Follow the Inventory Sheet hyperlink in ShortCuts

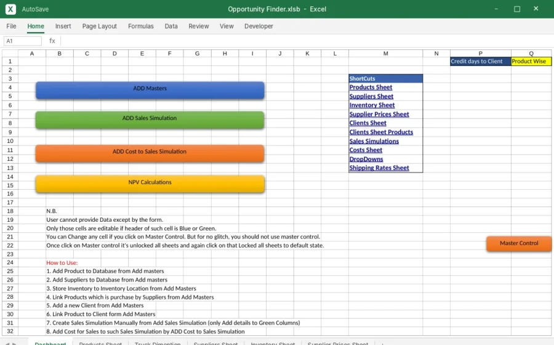point(372,105)
